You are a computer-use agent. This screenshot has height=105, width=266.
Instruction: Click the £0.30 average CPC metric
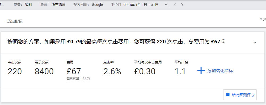pos(145,71)
